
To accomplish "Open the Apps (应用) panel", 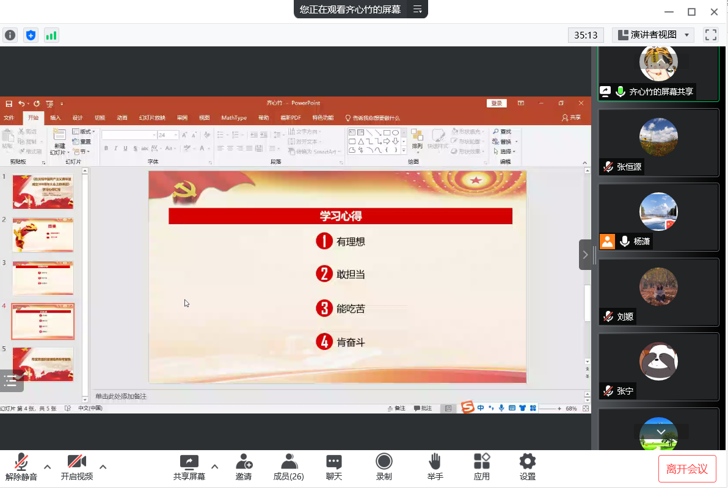I will 482,467.
